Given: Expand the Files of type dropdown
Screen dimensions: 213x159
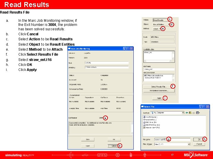Looking at the screenshot, I should 189,144.
